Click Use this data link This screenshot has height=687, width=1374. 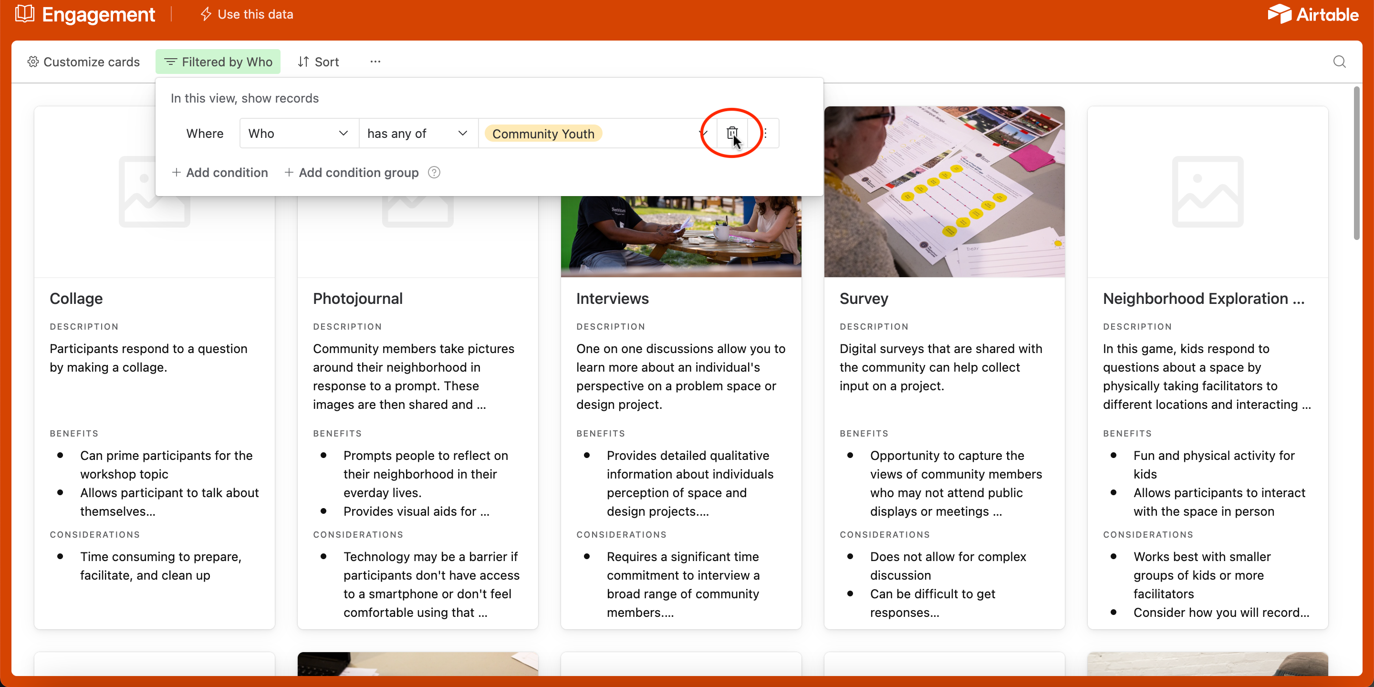coord(247,14)
